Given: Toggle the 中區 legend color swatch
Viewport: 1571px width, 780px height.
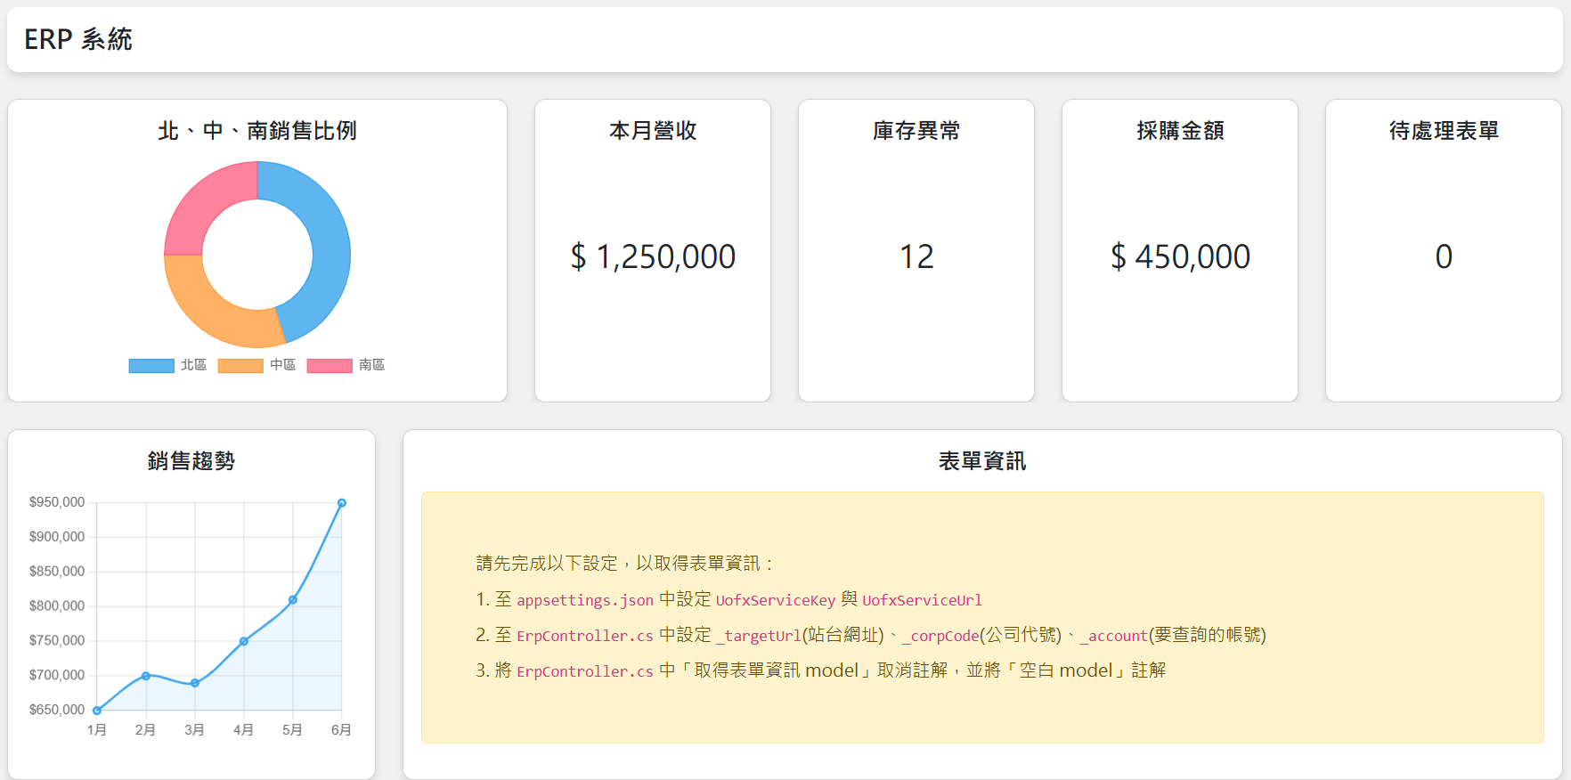Looking at the screenshot, I should coord(240,366).
